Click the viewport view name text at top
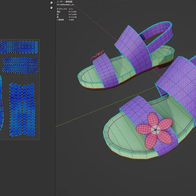The height and width of the screenshot is (196, 196). (64, 2)
